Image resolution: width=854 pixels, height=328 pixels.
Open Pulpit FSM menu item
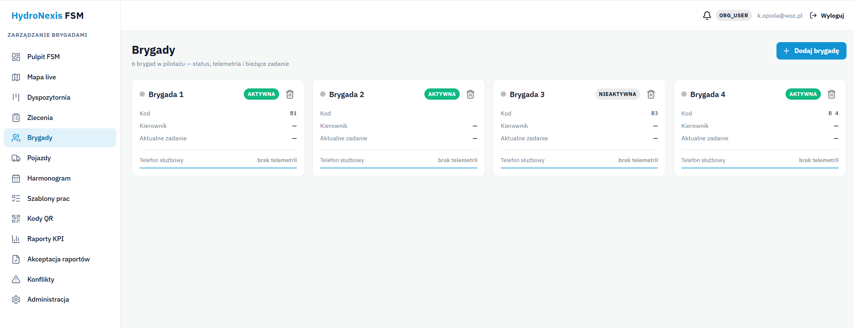60,57
